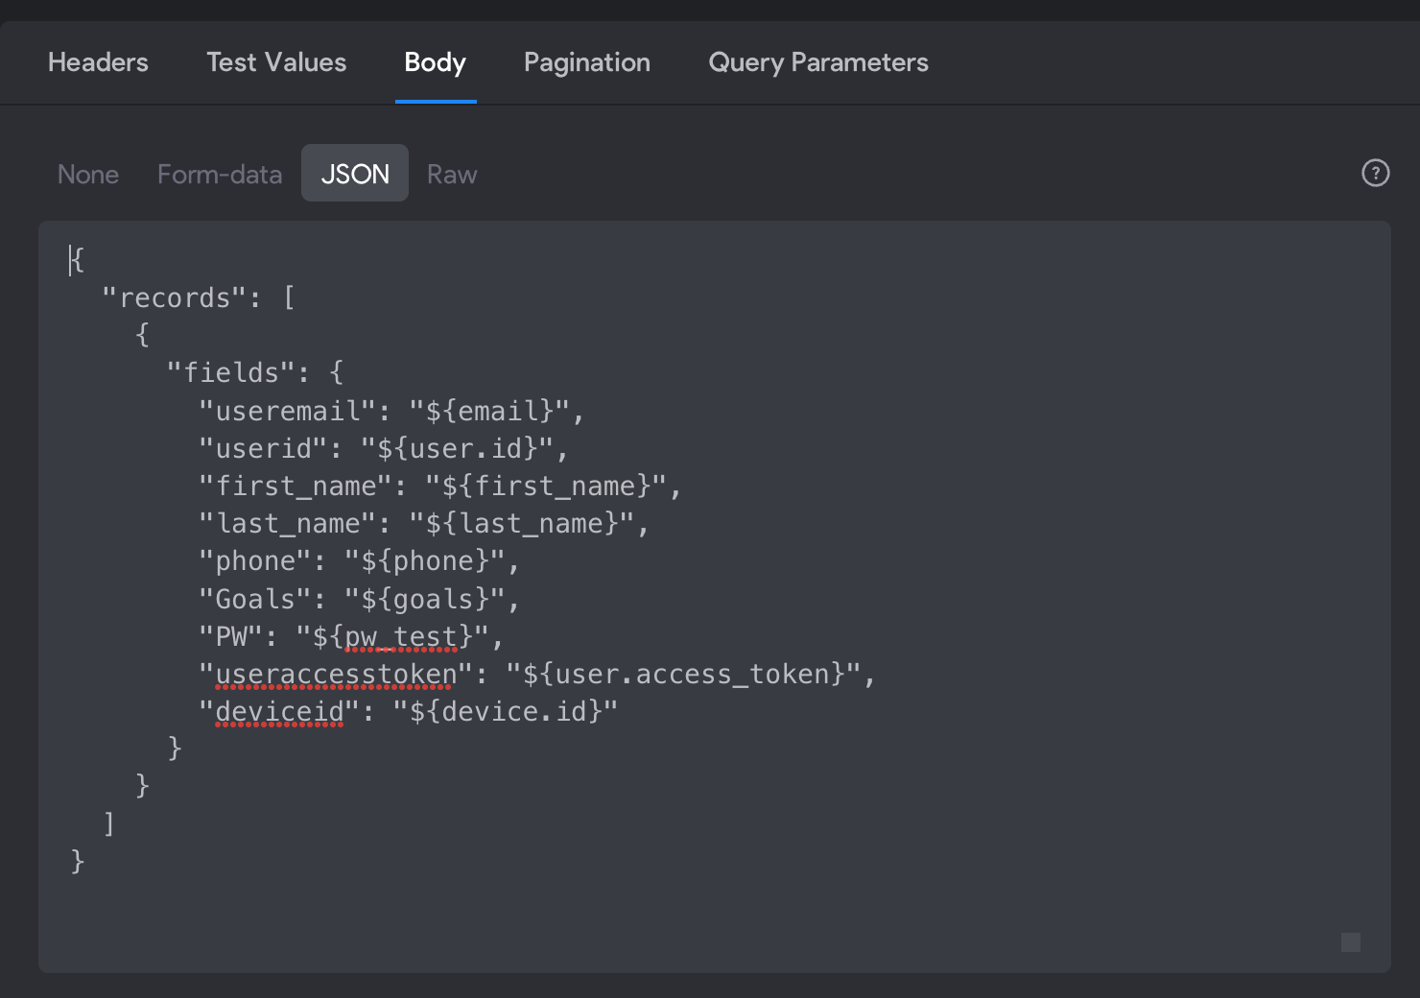Go to the Pagination tab

(587, 62)
